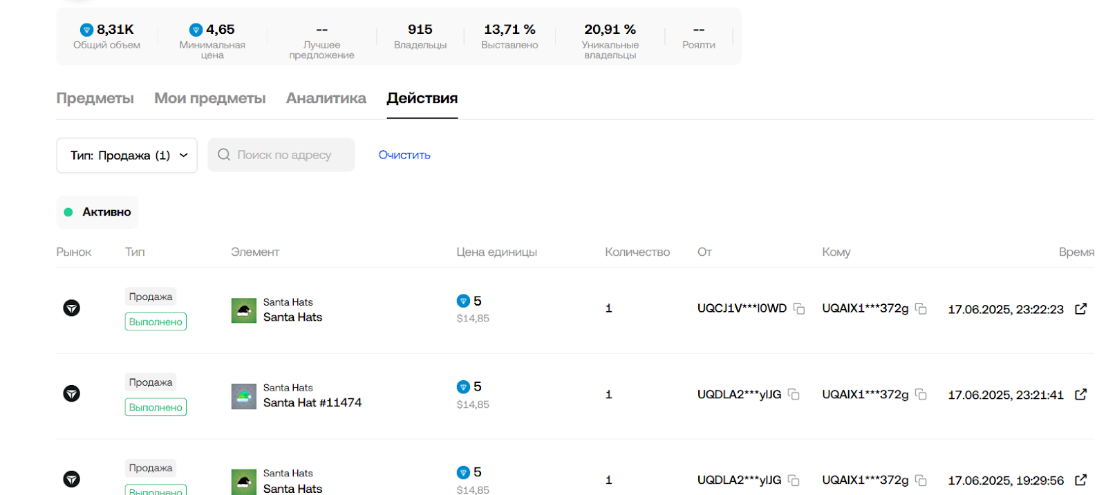Click the Количество column header
The width and height of the screenshot is (1106, 495).
tap(637, 252)
